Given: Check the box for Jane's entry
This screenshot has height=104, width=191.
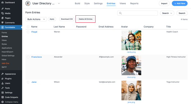Looking at the screenshot, I should point(28,82).
